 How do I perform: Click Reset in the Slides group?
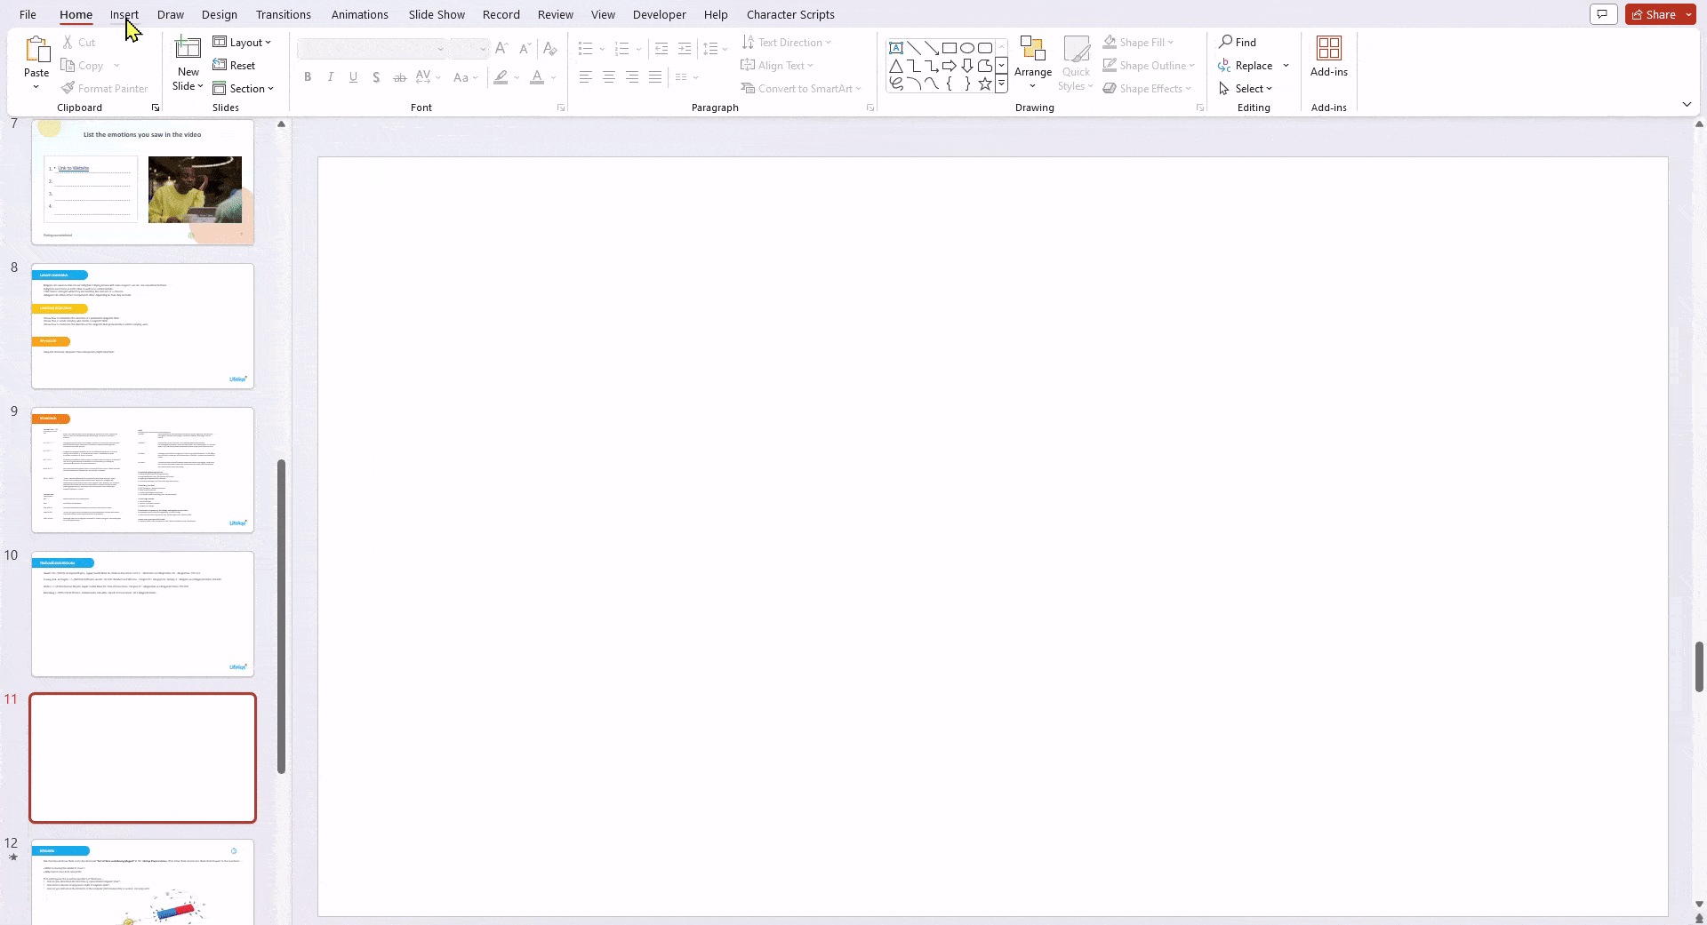pyautogui.click(x=235, y=65)
